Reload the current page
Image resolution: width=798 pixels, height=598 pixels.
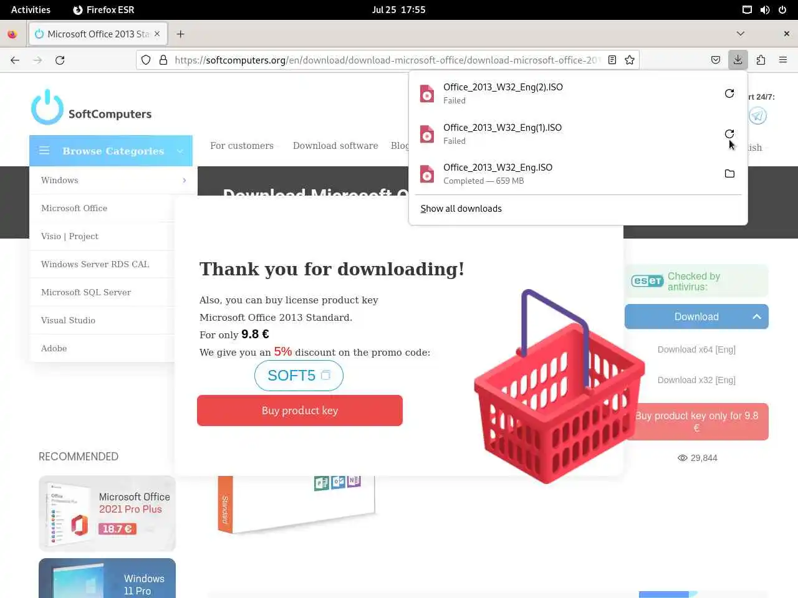[x=60, y=60]
